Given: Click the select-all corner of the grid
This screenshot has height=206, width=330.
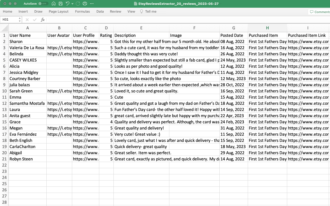Looking at the screenshot, I should [4, 28].
